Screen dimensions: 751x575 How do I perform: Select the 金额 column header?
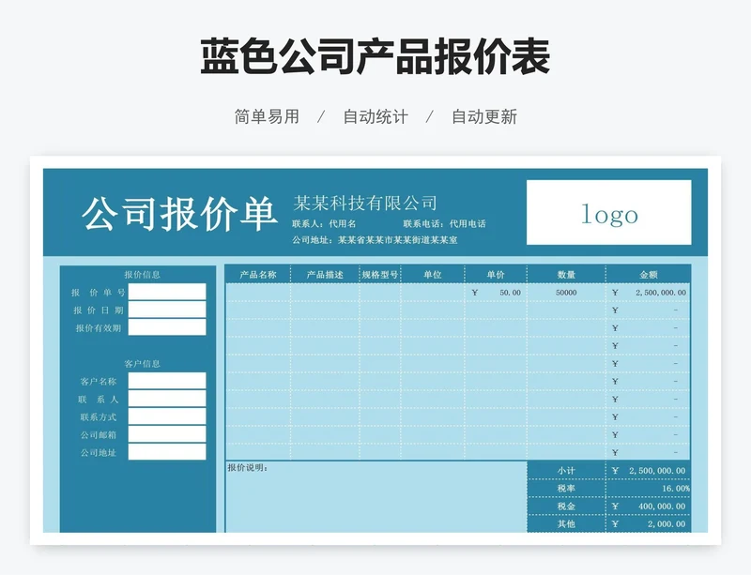(649, 274)
